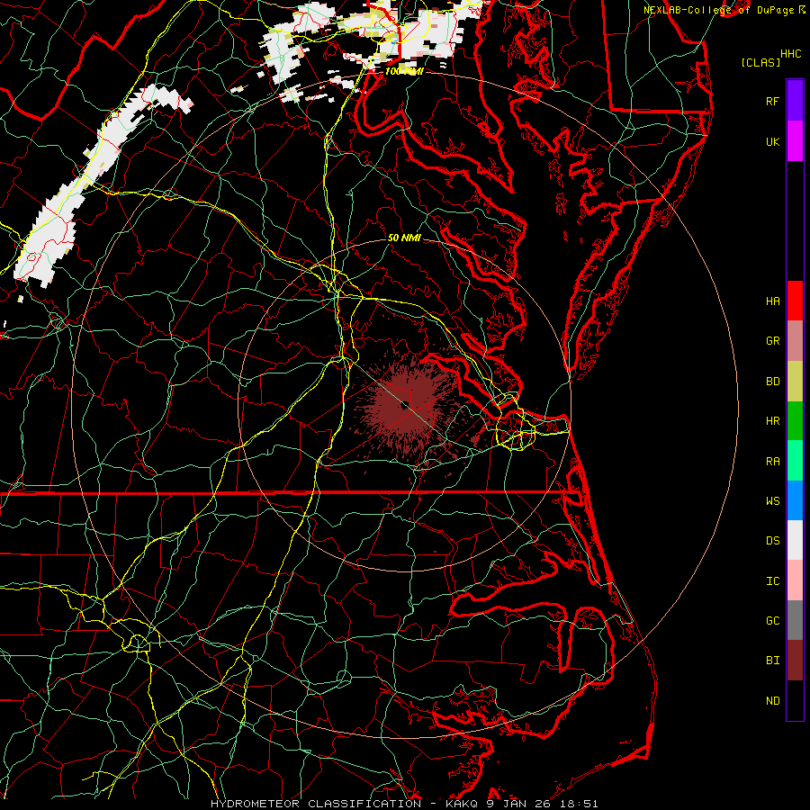Click the HR legend label
Image resolution: width=810 pixels, height=810 pixels.
[x=772, y=421]
